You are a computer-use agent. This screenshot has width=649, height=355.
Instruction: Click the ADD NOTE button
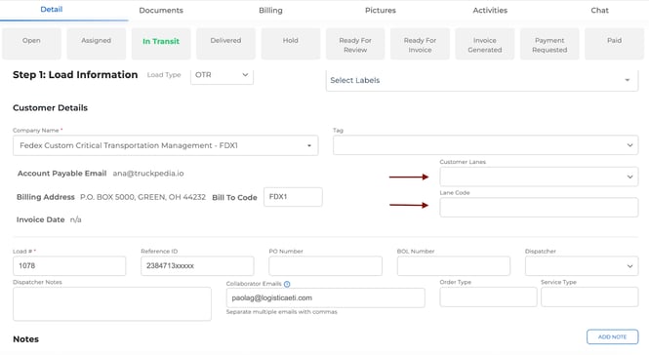(x=612, y=336)
